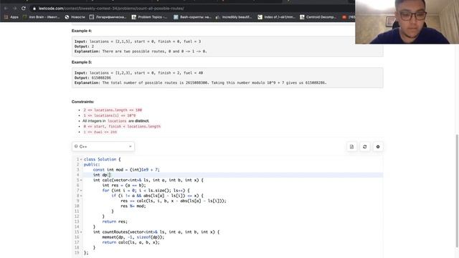Collapse the if statement fold arrow

[x=81, y=196]
